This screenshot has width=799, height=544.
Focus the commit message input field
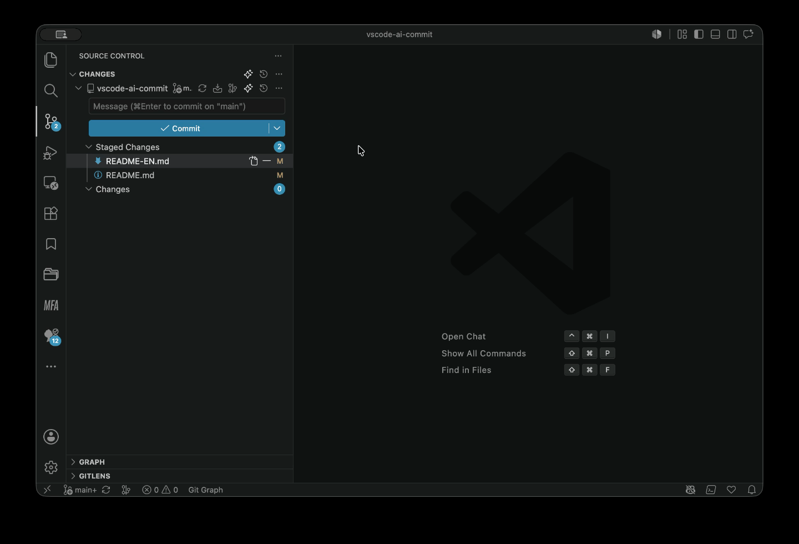187,106
